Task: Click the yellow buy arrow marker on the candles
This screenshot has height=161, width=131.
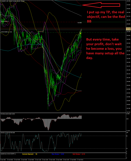Action: tap(81, 33)
